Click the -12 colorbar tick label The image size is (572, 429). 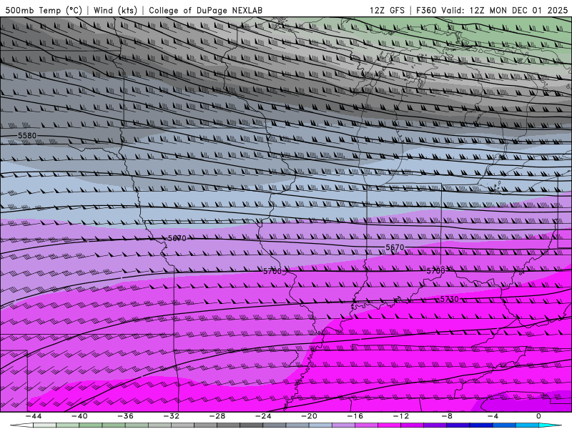click(401, 416)
